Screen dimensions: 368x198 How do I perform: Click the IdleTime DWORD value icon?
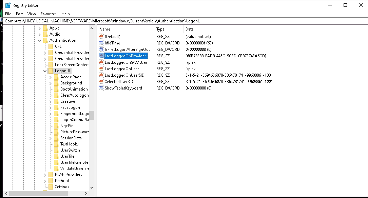(101, 43)
